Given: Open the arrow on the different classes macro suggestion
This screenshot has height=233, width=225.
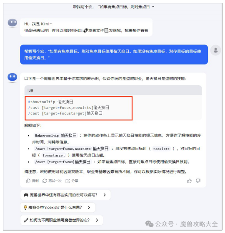Looking at the screenshot, I should pyautogui.click(x=97, y=220).
